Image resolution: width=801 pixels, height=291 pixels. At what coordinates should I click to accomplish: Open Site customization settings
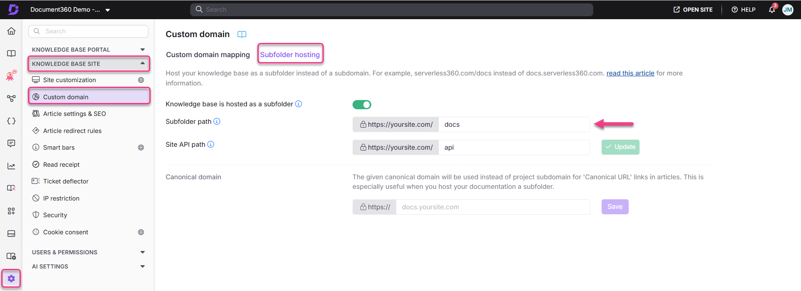point(88,80)
